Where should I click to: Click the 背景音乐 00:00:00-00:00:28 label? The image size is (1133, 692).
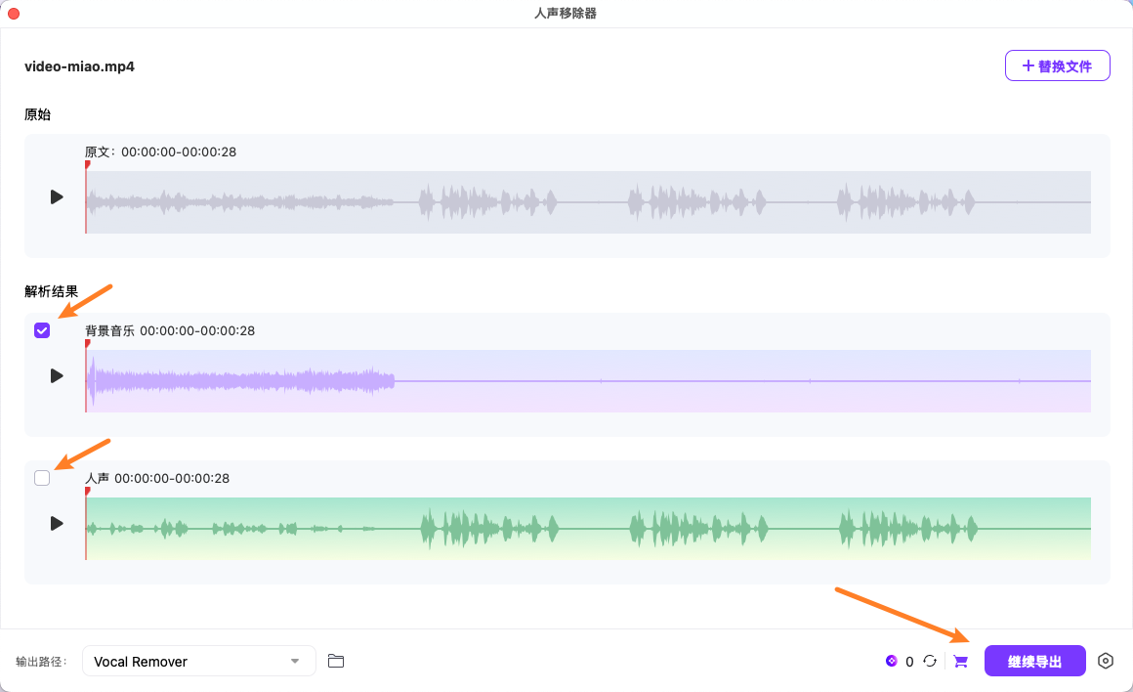coord(170,330)
